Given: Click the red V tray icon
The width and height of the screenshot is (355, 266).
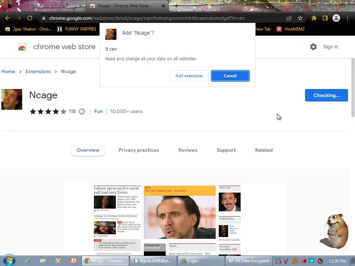Looking at the screenshot, I should pyautogui.click(x=286, y=261).
